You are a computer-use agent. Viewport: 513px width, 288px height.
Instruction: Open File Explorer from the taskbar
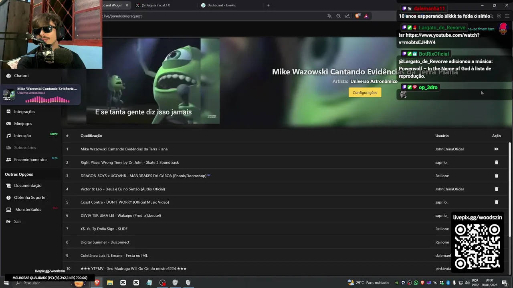[110, 283]
